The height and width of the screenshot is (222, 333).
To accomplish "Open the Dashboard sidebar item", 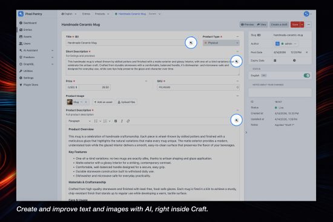I will tap(28, 23).
